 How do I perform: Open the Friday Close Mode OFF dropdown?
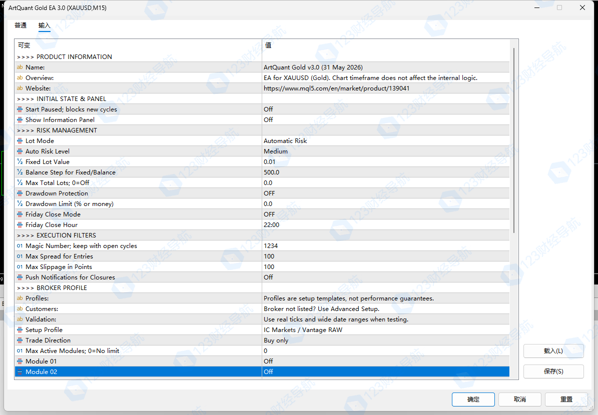(386, 214)
